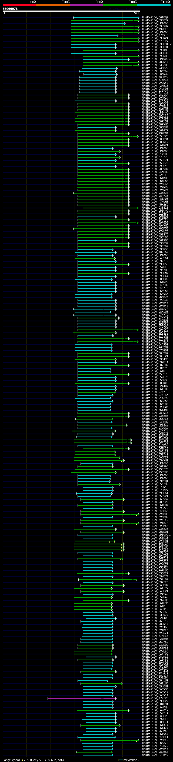Viewport: 173px width, 762px height.
Task: Open hit UniRef100_C6T8Q9
Action: (155, 18)
